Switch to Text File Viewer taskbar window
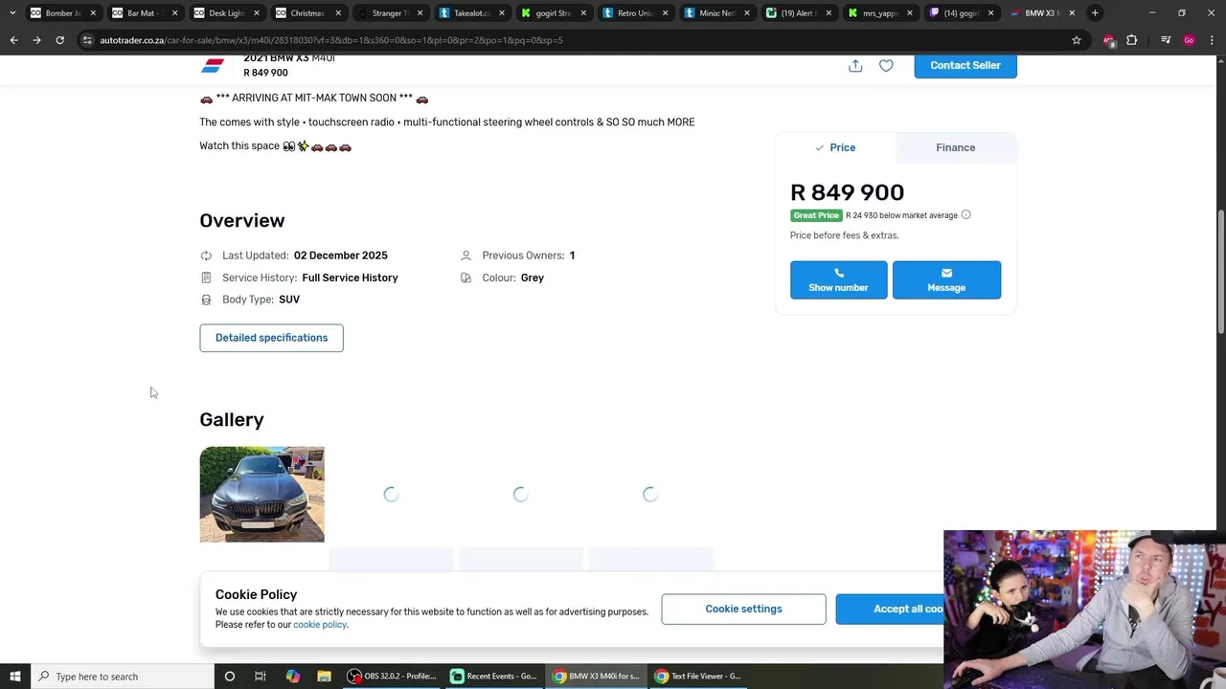The height and width of the screenshot is (689, 1226). 697,676
